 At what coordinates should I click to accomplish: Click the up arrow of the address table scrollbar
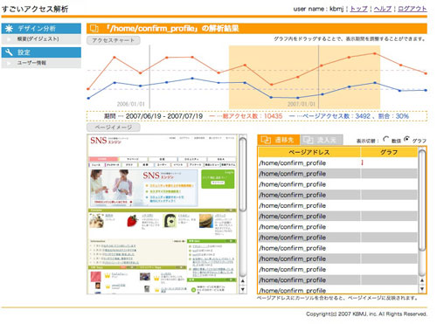[x=422, y=280]
